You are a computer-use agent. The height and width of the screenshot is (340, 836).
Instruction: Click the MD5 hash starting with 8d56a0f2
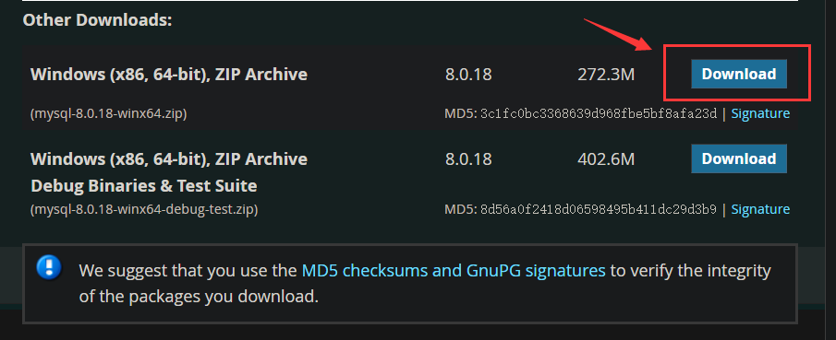pos(599,209)
